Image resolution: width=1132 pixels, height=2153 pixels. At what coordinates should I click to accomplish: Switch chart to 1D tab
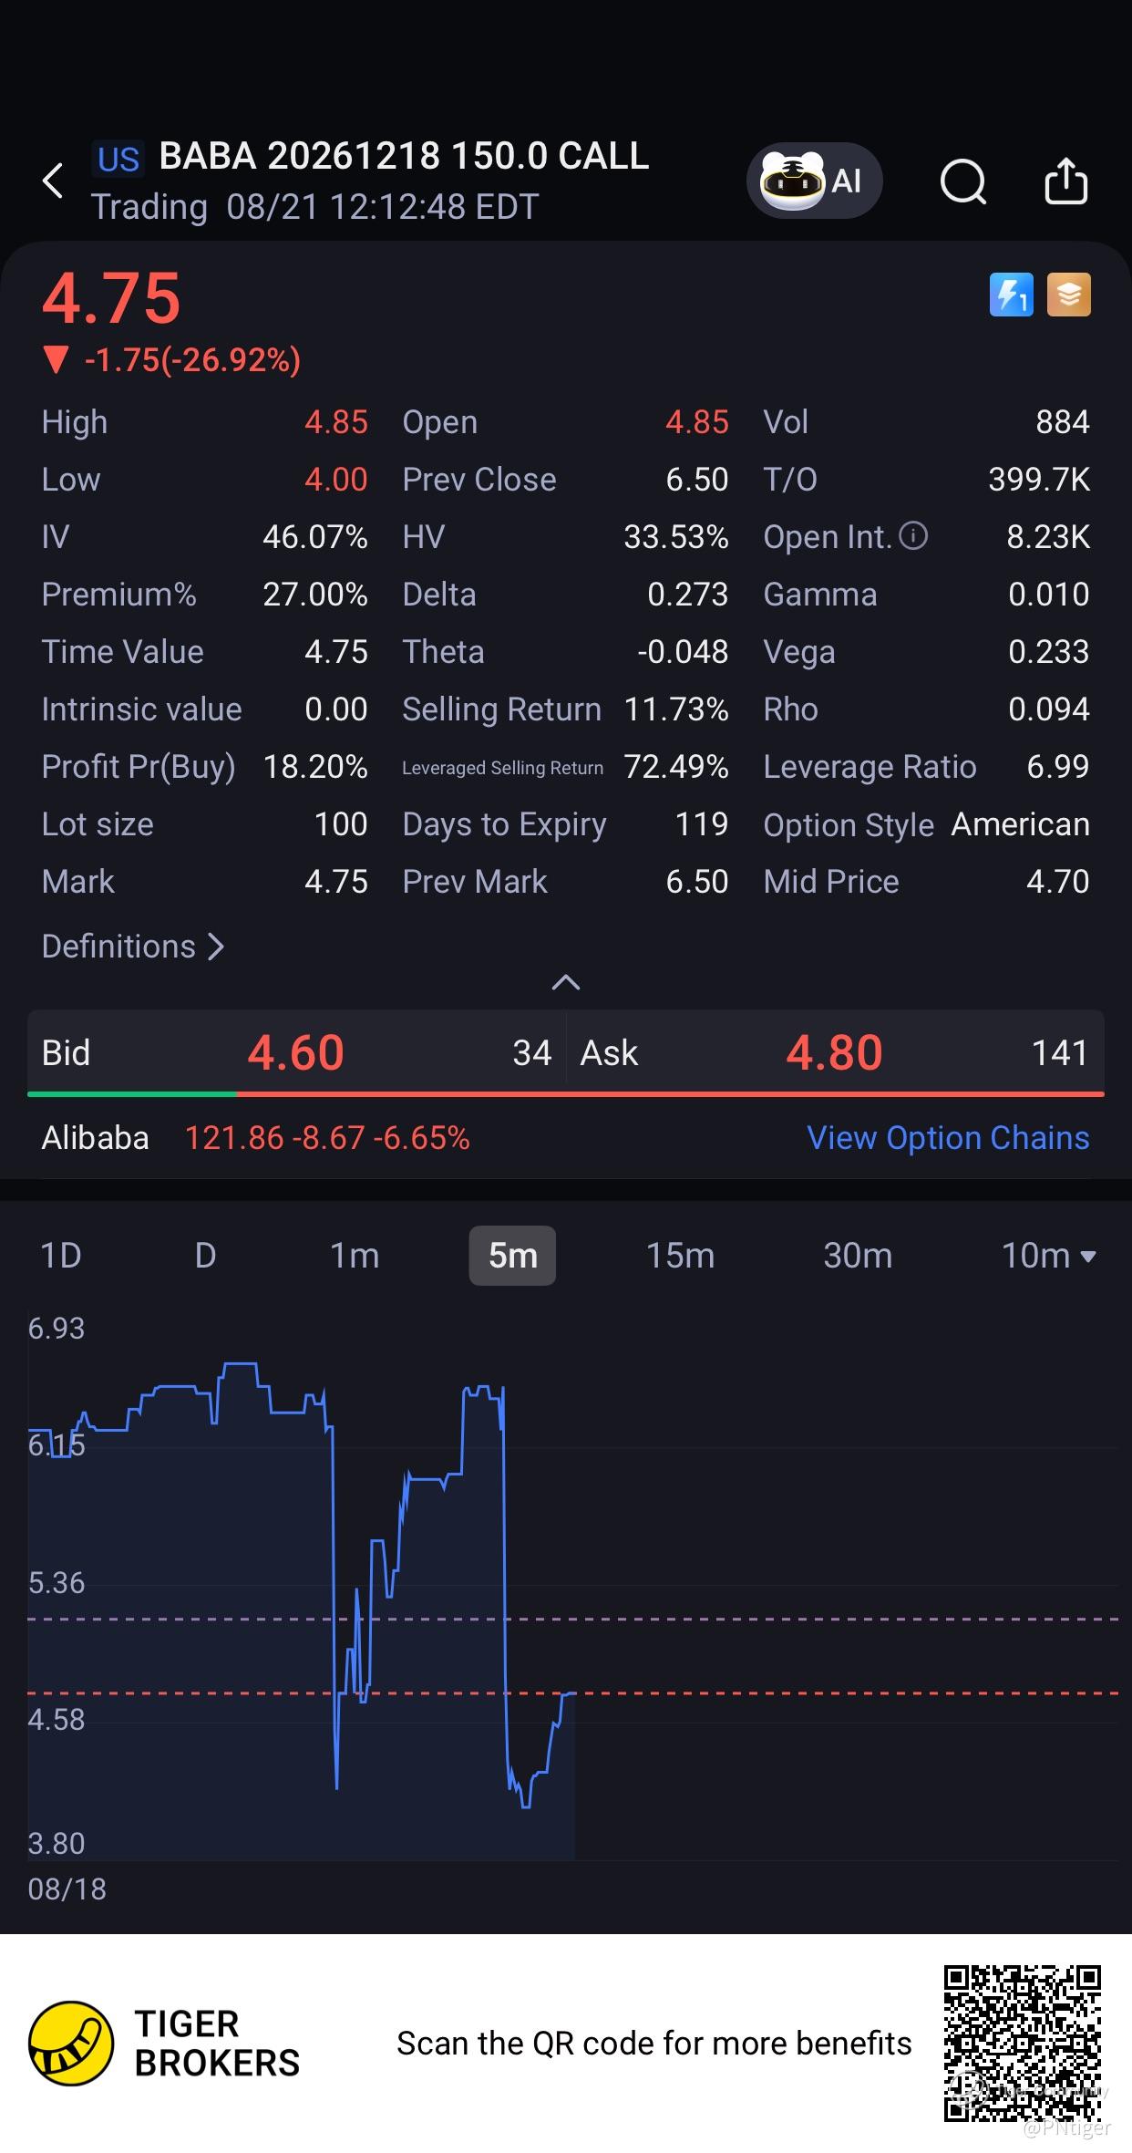[61, 1256]
